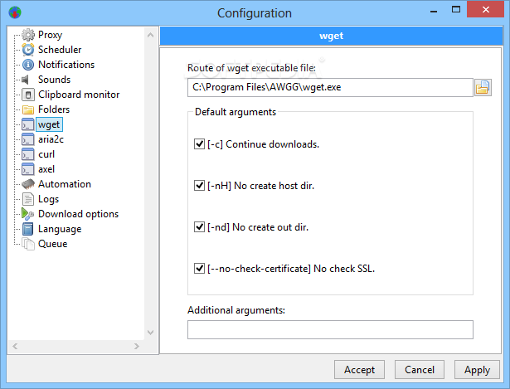
Task: Click the Automation chip icon
Action: point(28,184)
